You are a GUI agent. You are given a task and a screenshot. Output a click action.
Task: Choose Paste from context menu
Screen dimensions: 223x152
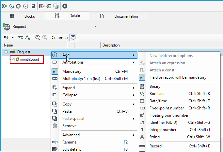point(94,111)
